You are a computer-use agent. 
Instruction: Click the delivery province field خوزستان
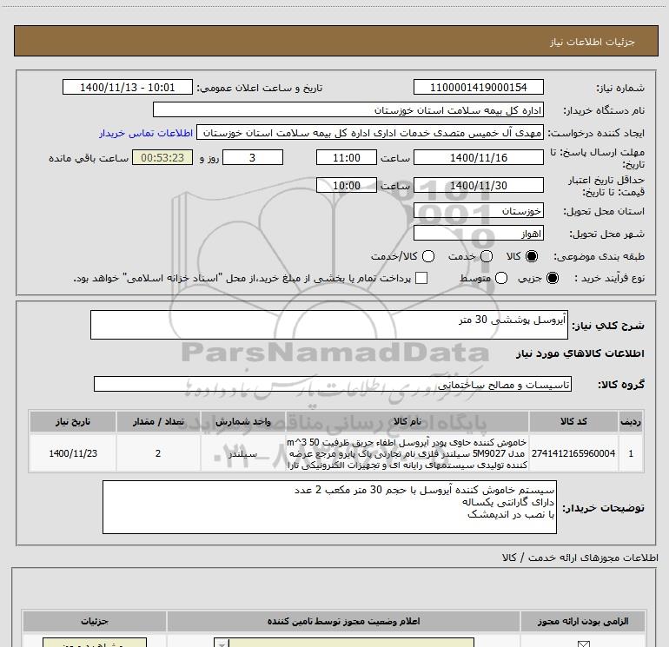[478, 211]
